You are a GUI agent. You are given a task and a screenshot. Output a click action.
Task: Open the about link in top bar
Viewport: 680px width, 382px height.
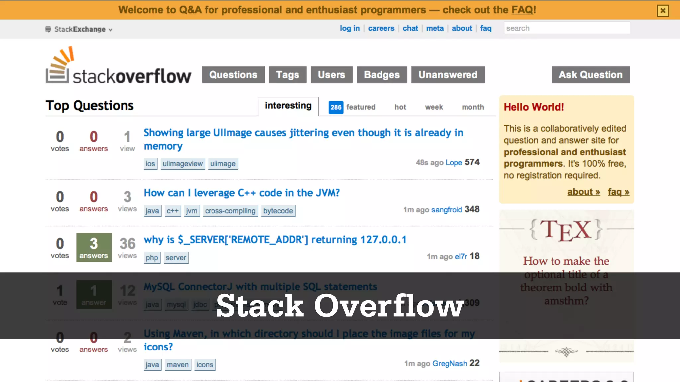click(x=462, y=28)
